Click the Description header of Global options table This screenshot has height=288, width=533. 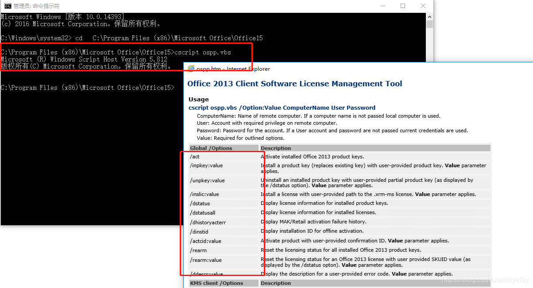375,148
